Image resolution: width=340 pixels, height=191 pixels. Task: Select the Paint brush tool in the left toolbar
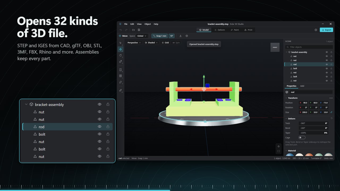pyautogui.click(x=121, y=82)
